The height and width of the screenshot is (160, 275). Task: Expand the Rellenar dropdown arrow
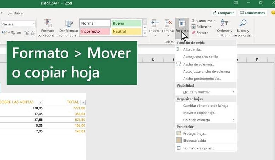click(x=210, y=27)
